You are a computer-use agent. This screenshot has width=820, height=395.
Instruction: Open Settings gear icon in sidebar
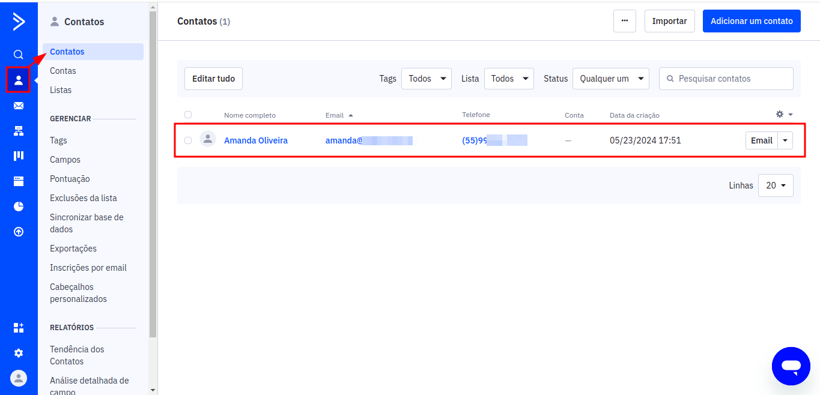point(19,353)
